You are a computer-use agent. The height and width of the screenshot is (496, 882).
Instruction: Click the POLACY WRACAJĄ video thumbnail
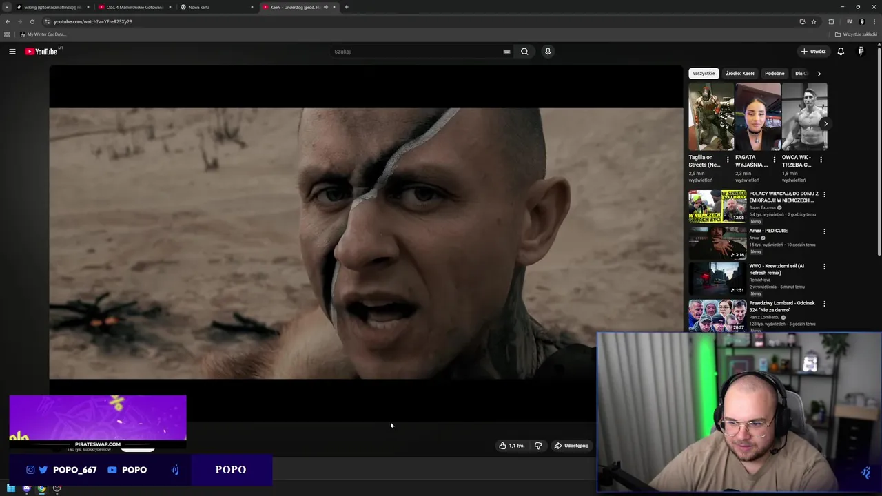[x=717, y=206]
